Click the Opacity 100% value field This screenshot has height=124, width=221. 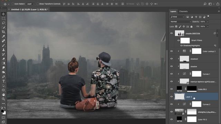pyautogui.click(x=203, y=22)
